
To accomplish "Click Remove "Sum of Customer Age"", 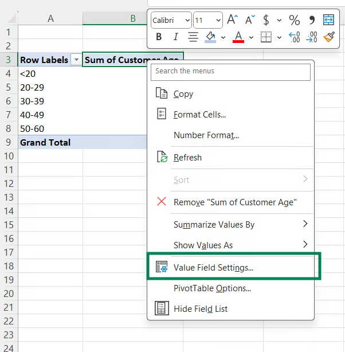I will [x=235, y=202].
